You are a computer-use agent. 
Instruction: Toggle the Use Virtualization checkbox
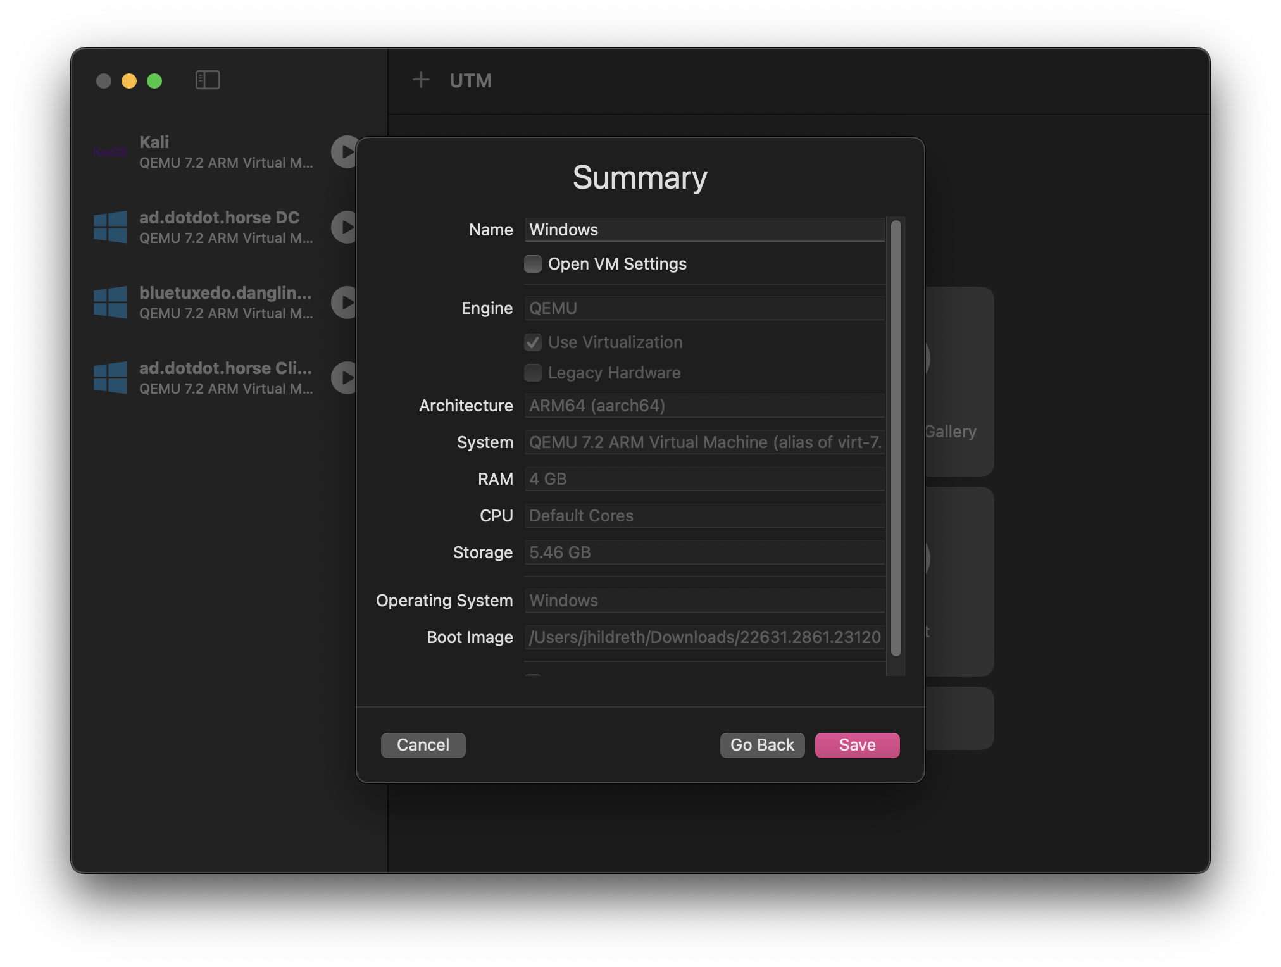point(533,342)
